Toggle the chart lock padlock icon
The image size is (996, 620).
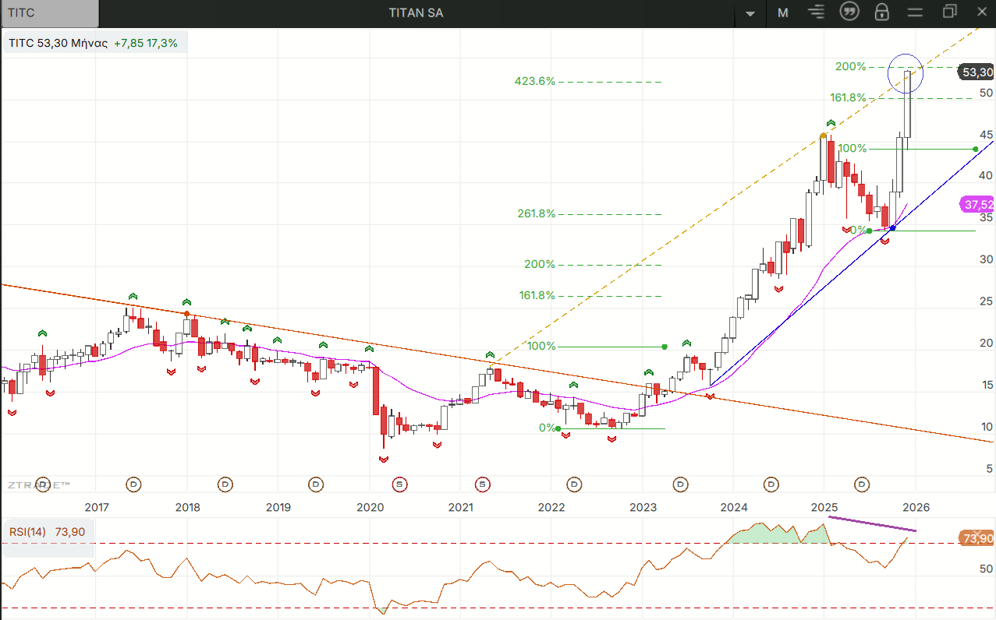tap(881, 12)
